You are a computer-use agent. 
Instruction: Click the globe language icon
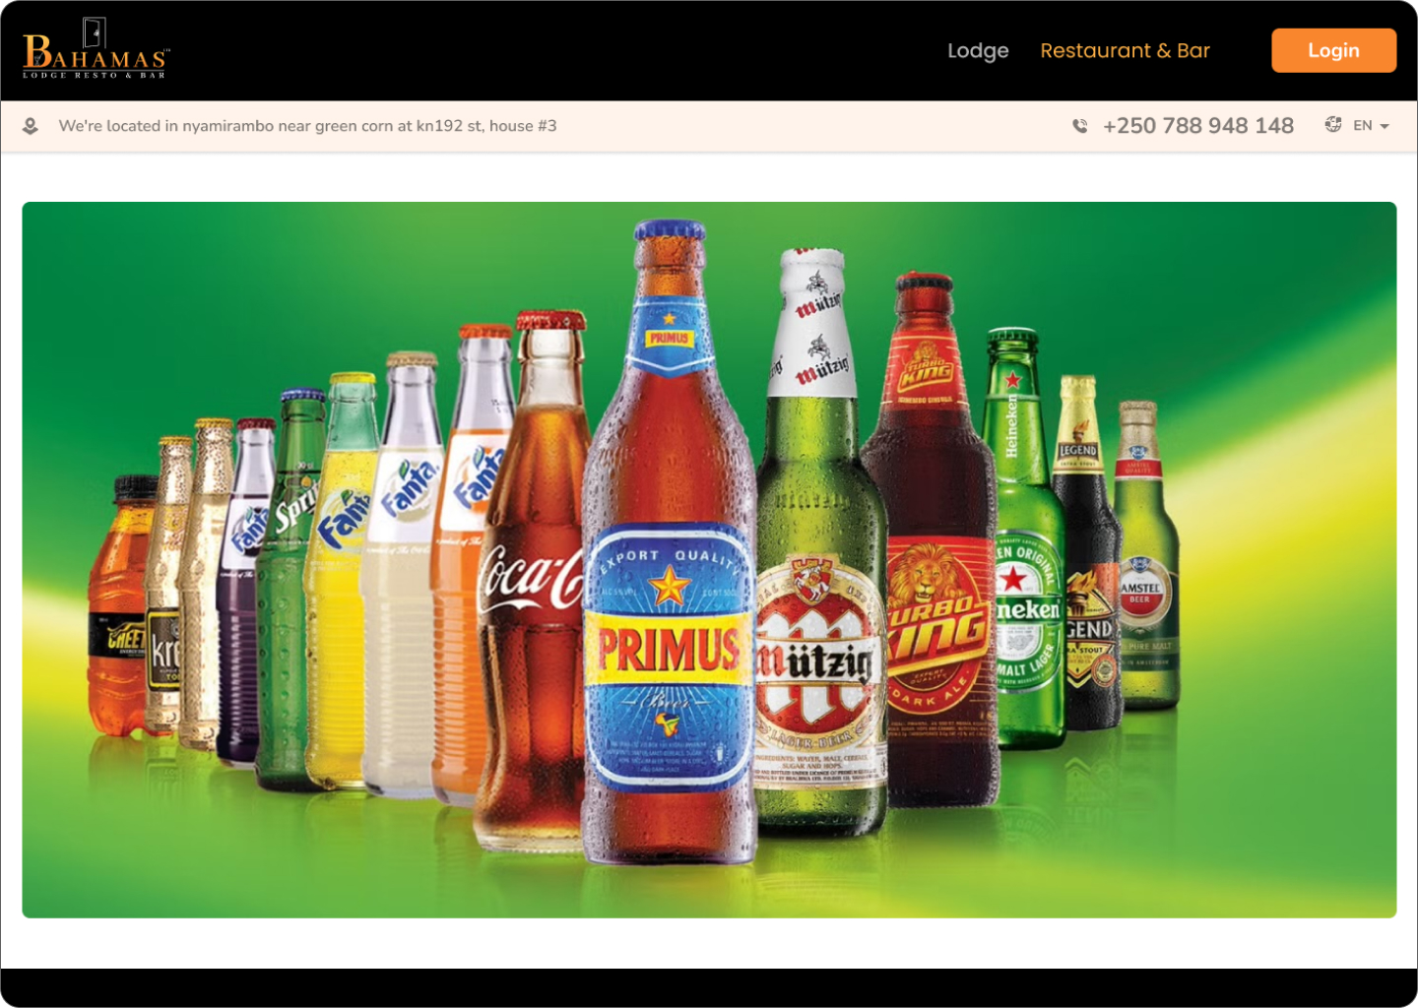1333,125
